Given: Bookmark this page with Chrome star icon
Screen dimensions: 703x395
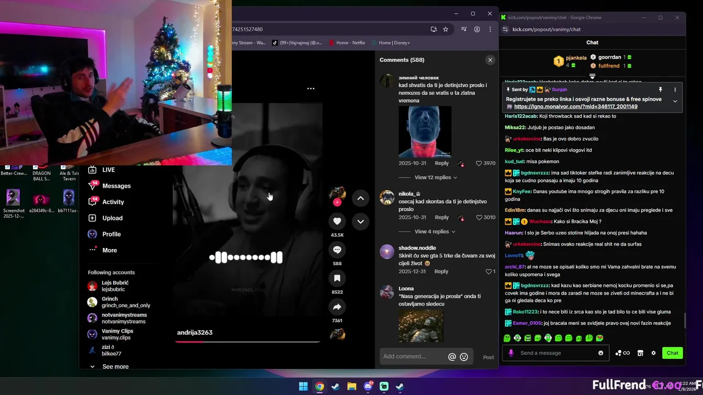Looking at the screenshot, I should pos(445,29).
